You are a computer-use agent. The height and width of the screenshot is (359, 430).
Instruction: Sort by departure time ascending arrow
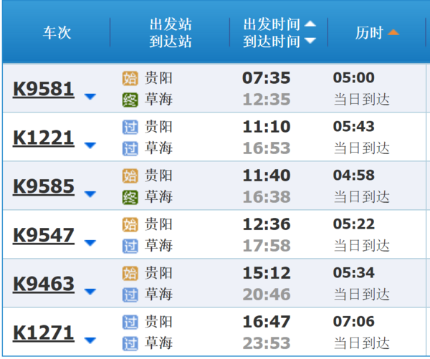click(310, 24)
